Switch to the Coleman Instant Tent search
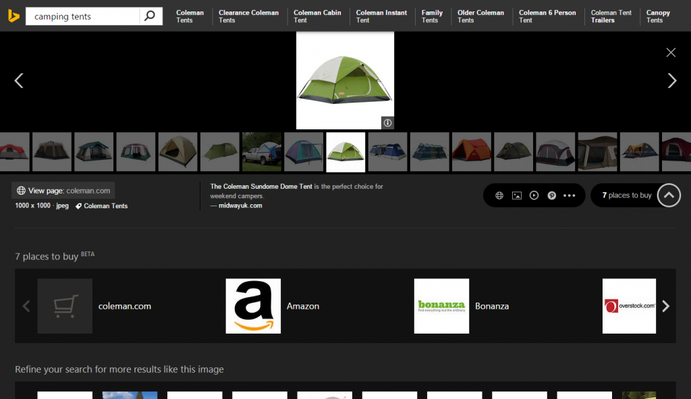Viewport: 691px width, 399px height. [381, 16]
